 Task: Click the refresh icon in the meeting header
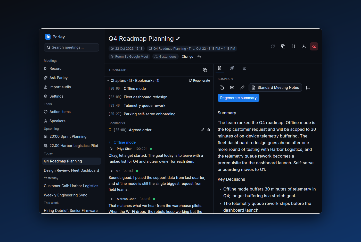click(x=273, y=46)
